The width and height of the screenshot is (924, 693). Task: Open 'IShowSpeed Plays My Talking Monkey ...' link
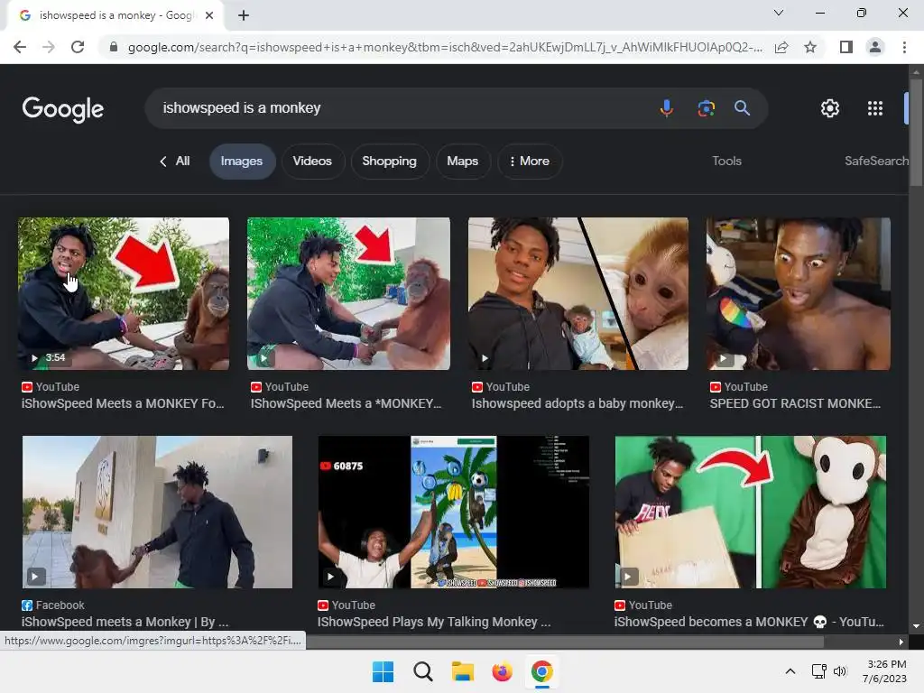coord(434,622)
